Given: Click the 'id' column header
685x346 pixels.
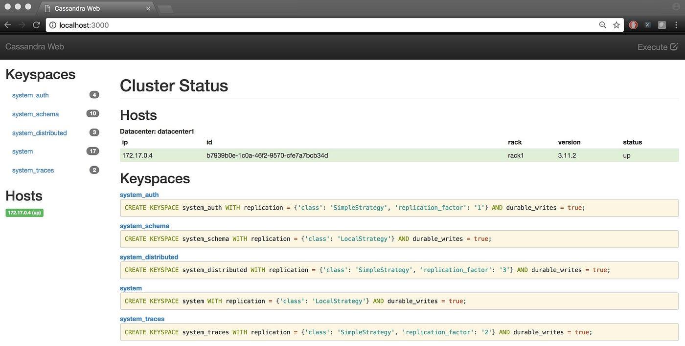Looking at the screenshot, I should tap(209, 142).
